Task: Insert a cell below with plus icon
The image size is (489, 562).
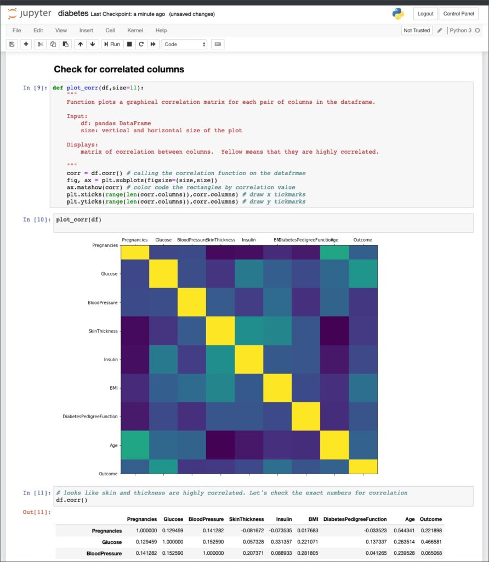Action: point(26,44)
